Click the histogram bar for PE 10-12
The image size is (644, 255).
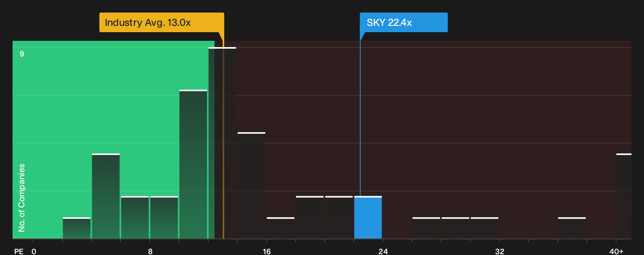pyautogui.click(x=193, y=164)
